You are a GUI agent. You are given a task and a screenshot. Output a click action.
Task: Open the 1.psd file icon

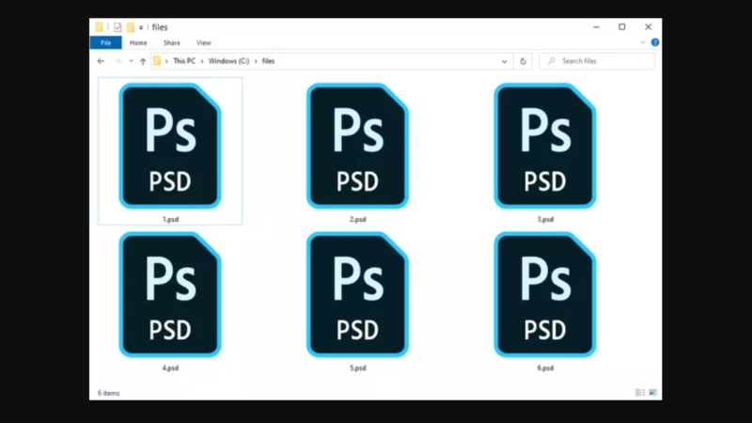coord(169,147)
